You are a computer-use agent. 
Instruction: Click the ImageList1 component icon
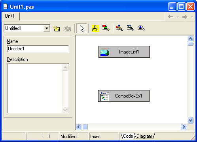pos(104,52)
